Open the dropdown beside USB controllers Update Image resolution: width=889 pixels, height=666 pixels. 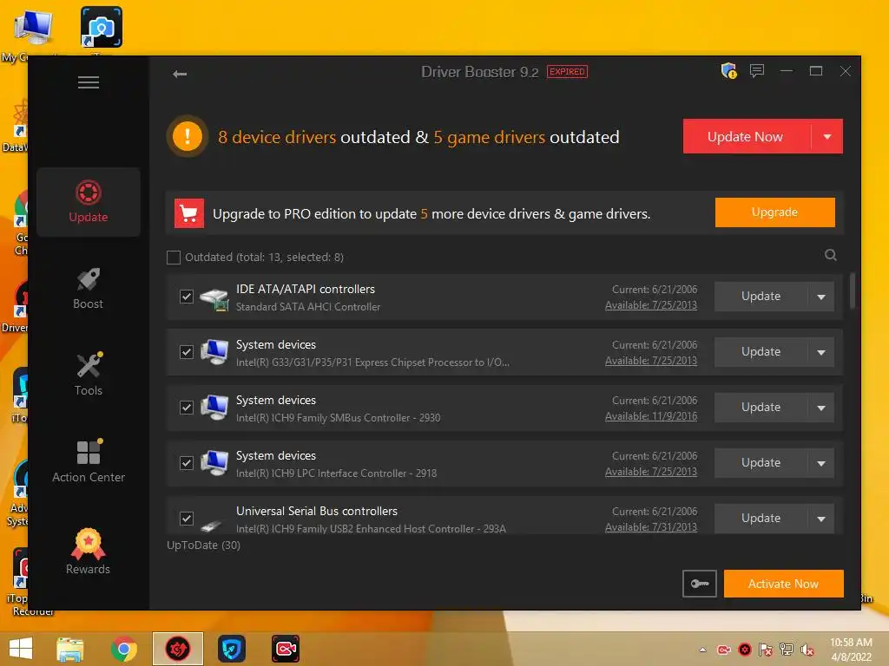(x=821, y=519)
